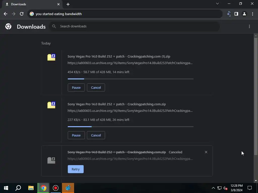Open File Explorer from the taskbar
The image size is (258, 193).
tap(31, 188)
